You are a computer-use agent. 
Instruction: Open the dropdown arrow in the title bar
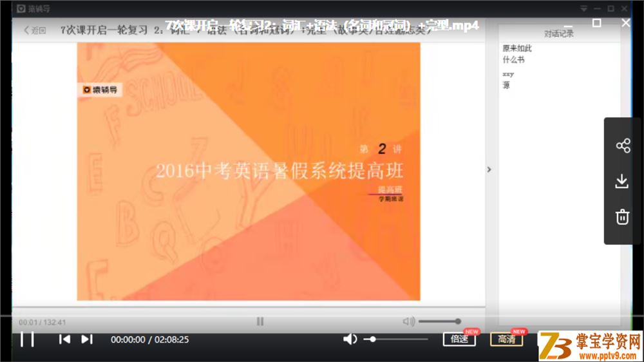click(583, 8)
